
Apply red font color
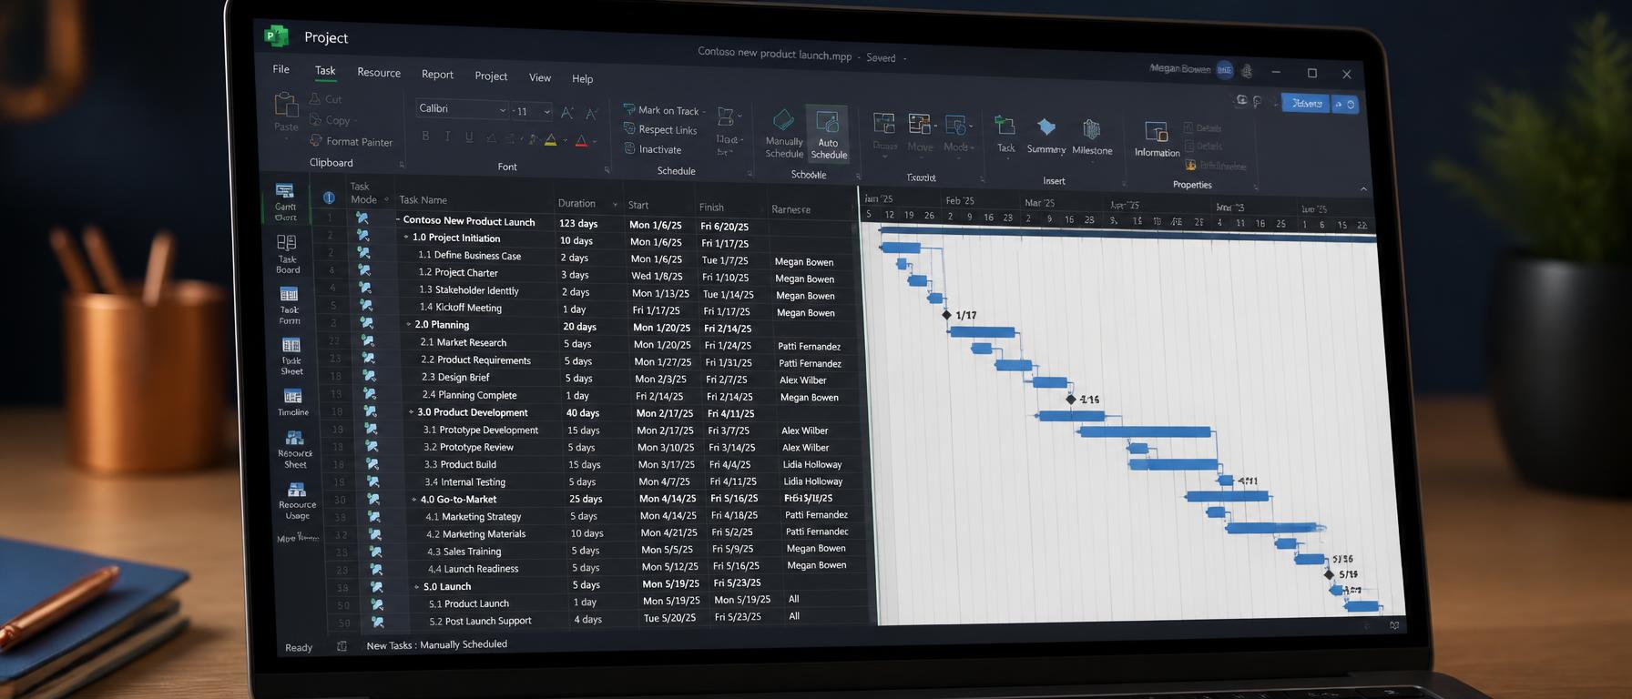click(x=580, y=141)
